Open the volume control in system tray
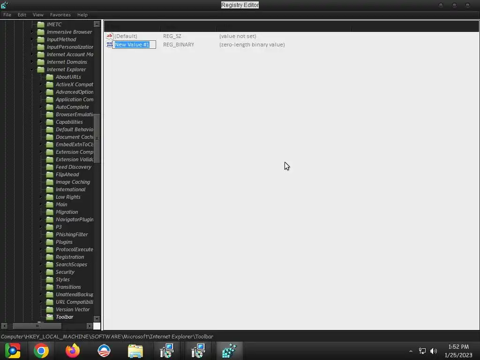This screenshot has width=480, height=360. pos(434,351)
